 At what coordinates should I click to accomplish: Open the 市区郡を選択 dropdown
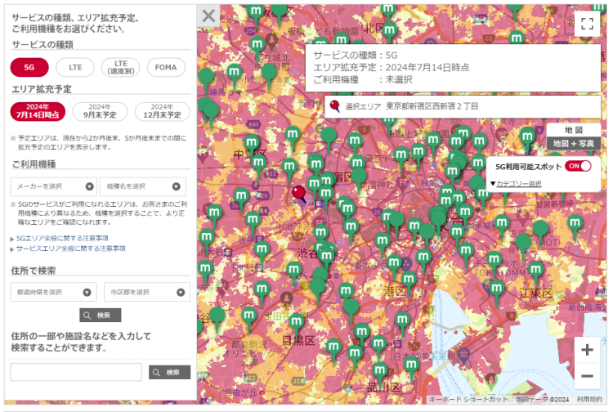click(x=147, y=292)
